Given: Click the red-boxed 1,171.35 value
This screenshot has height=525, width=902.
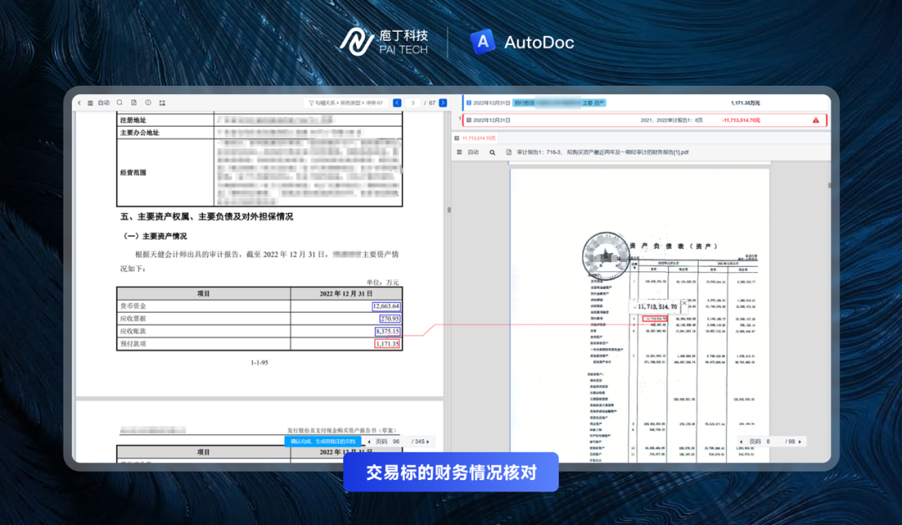Looking at the screenshot, I should coord(388,344).
